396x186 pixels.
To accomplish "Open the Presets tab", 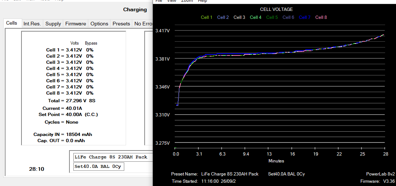I will click(121, 24).
